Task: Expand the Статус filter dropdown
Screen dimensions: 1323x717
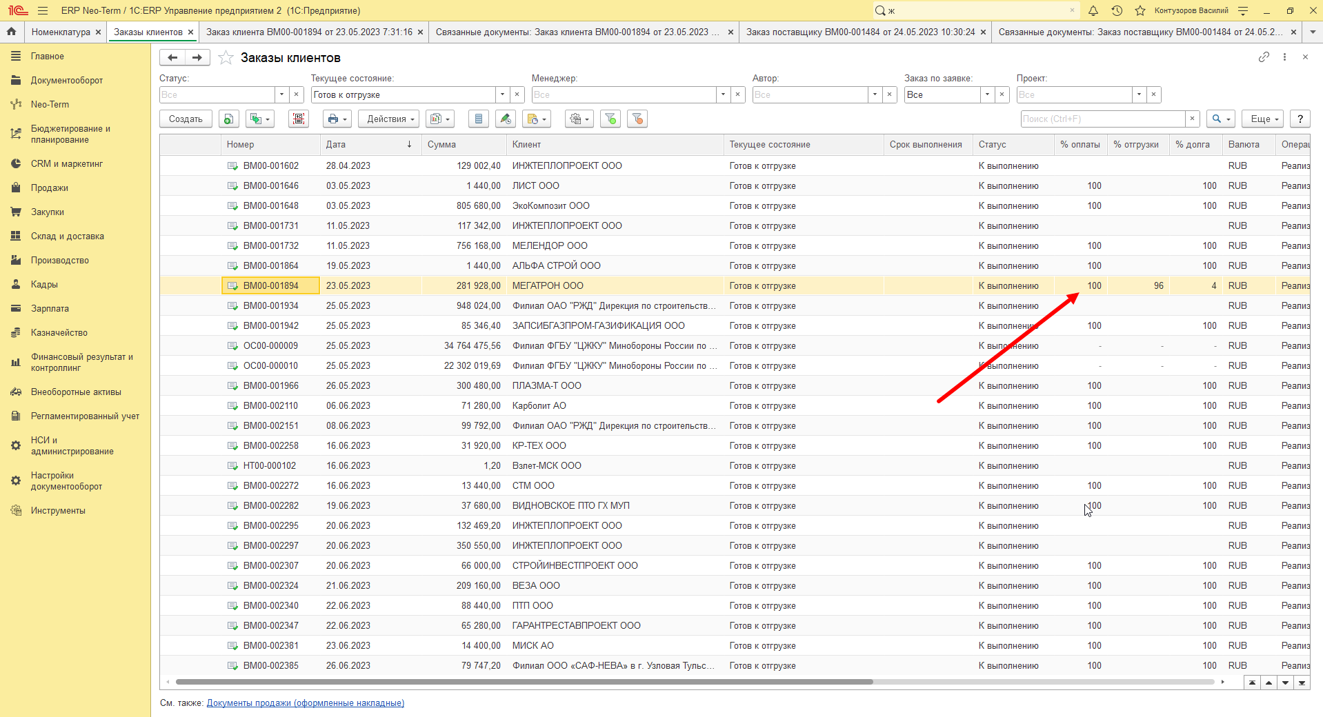Action: [281, 94]
